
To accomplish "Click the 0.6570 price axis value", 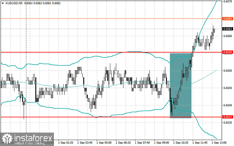I will point(228,1).
